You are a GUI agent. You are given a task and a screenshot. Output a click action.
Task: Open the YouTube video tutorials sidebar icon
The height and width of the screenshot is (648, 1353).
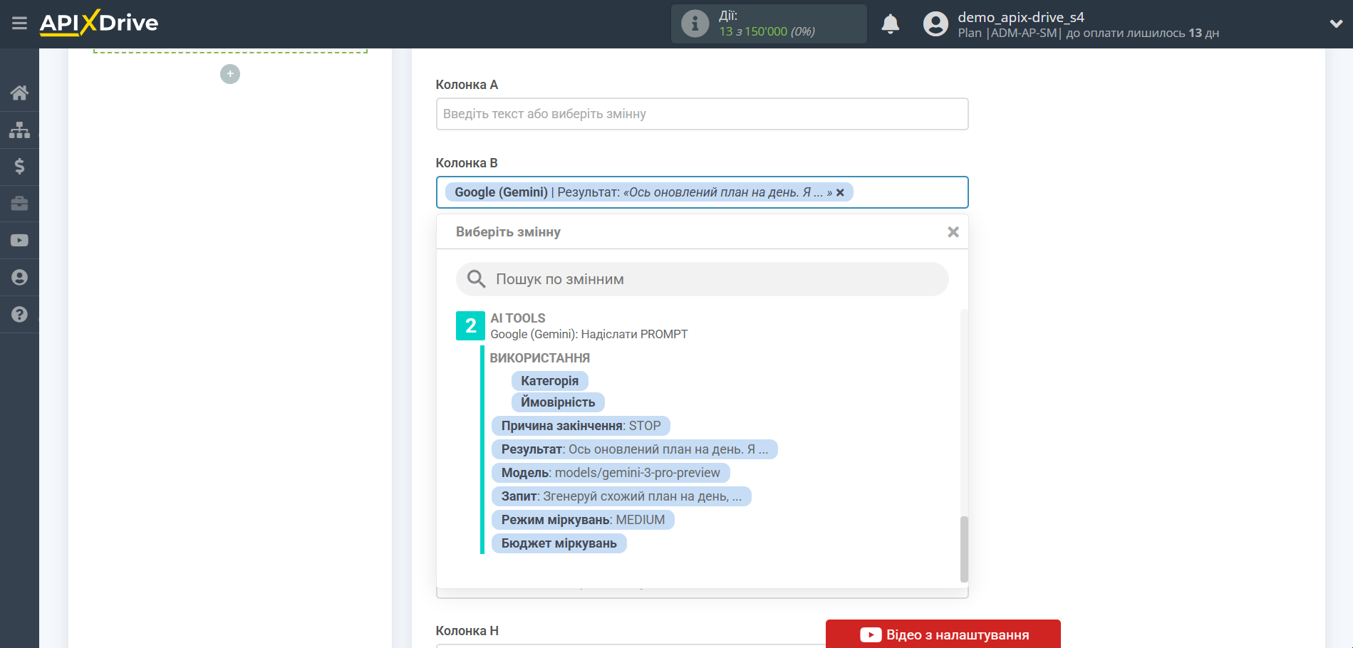pyautogui.click(x=19, y=241)
